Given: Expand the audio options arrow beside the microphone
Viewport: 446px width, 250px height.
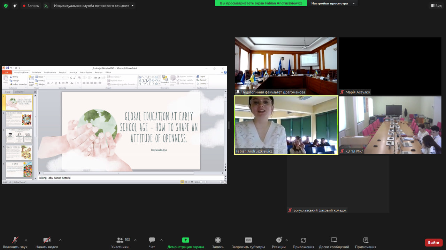Looking at the screenshot, I should tap(26, 240).
